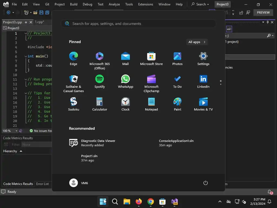Switch to Firefox on the taskbar
277x208 pixels.
[139, 201]
